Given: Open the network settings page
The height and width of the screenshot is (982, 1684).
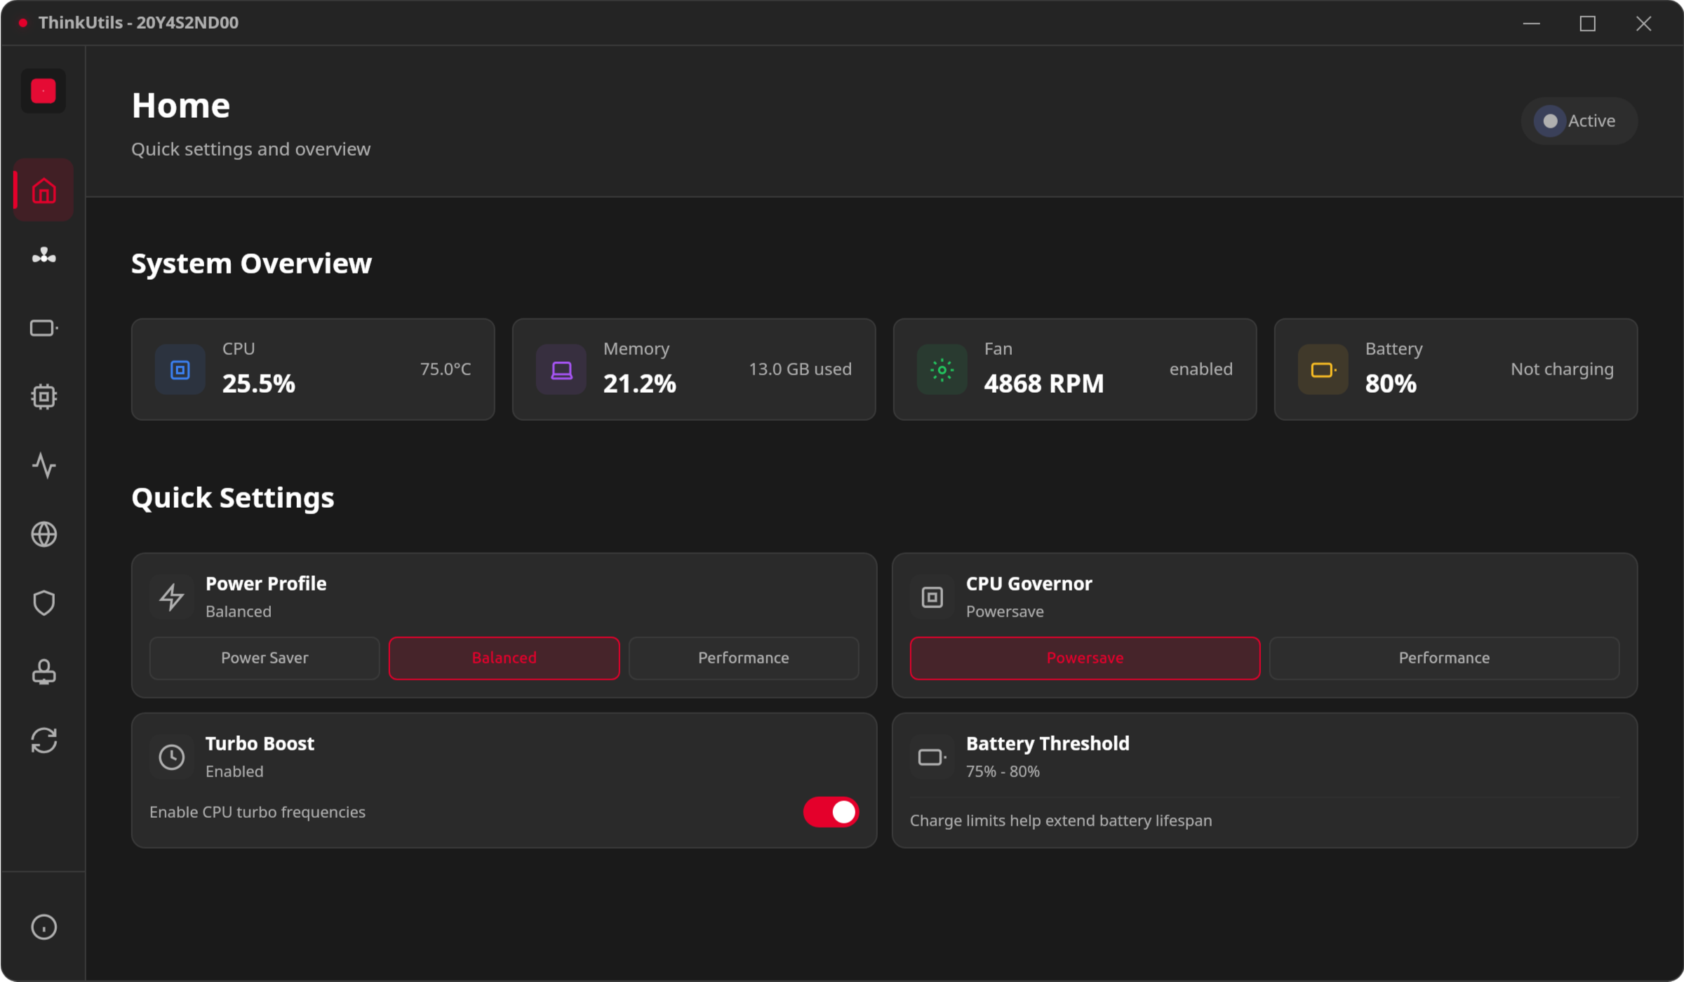Looking at the screenshot, I should [43, 534].
